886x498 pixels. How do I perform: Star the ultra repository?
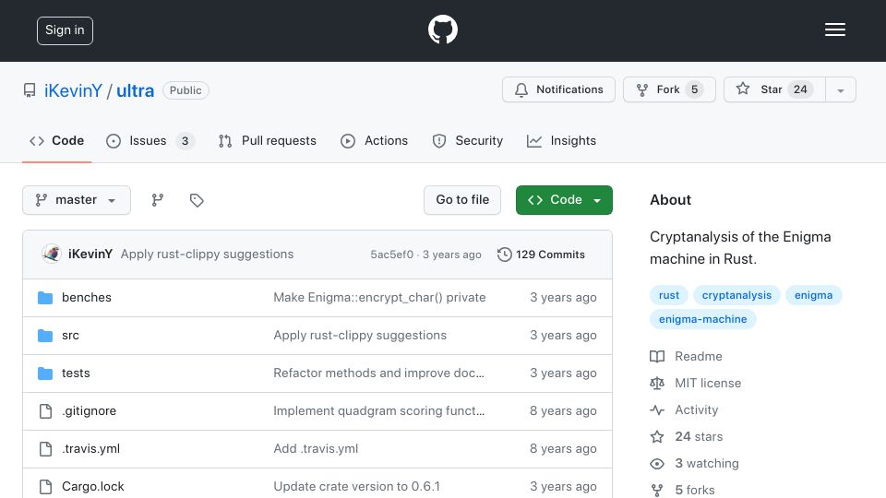point(774,89)
